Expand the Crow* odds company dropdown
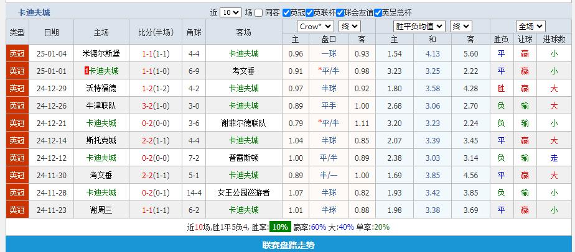Viewport: 575px width, 252px height. point(314,26)
